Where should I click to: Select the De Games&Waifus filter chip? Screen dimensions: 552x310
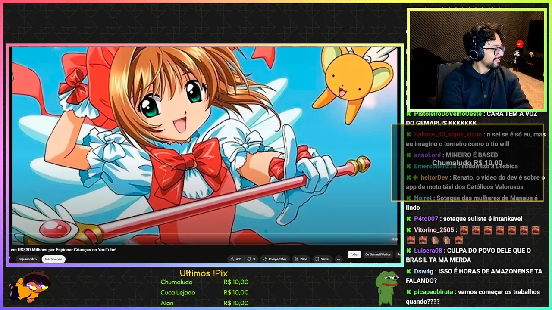coord(378,254)
